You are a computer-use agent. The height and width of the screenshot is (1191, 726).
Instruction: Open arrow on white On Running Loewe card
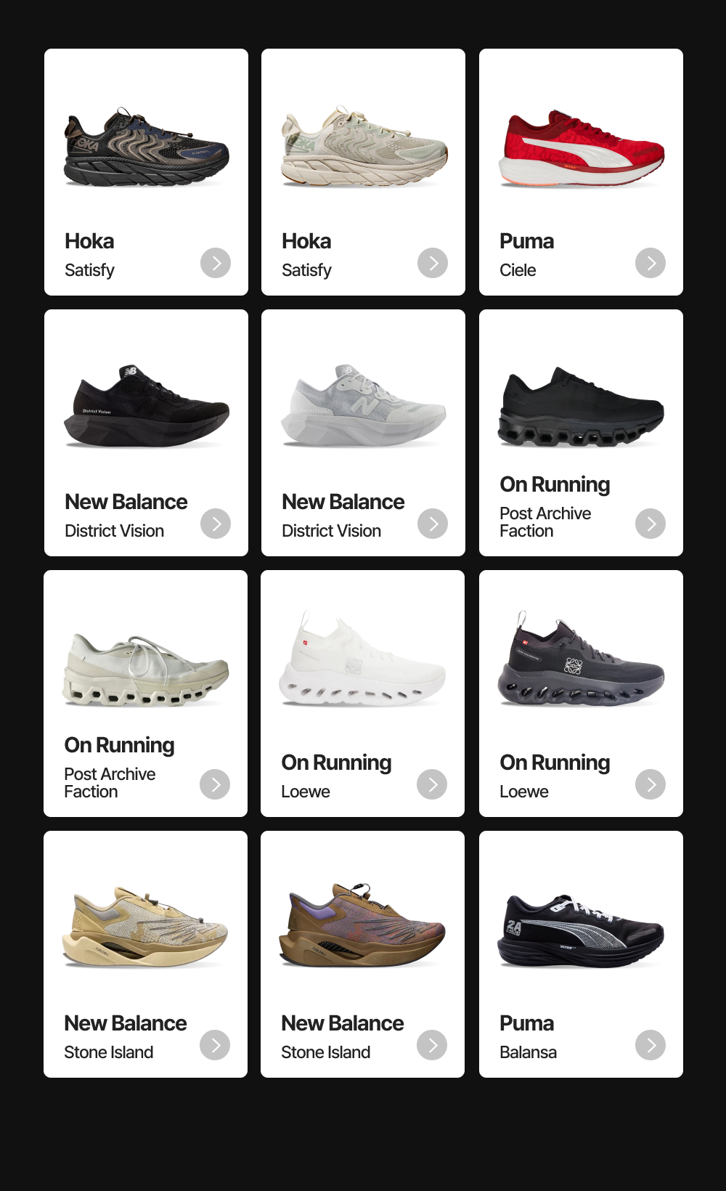point(432,784)
